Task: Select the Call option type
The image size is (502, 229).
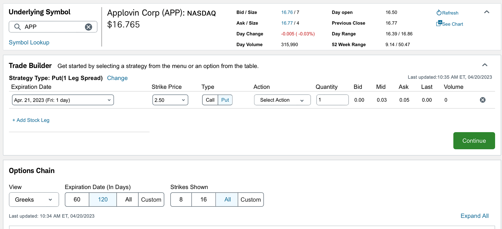Action: 210,100
